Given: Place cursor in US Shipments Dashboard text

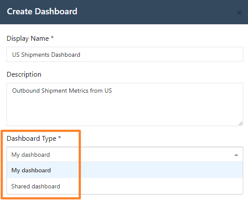Looking at the screenshot, I should point(46,55).
